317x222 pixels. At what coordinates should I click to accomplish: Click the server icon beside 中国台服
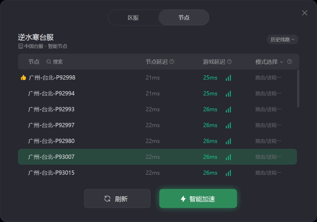tap(21, 46)
